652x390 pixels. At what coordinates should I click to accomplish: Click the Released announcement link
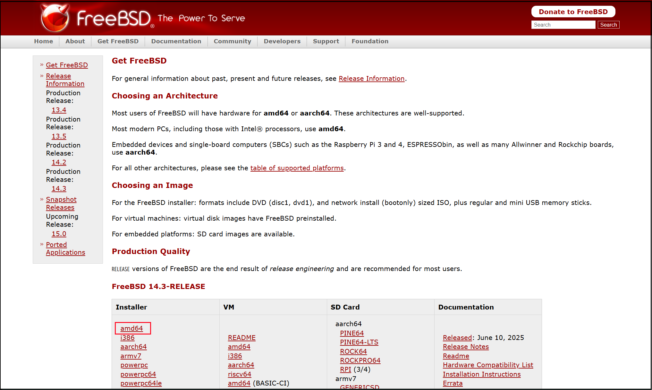(x=457, y=338)
